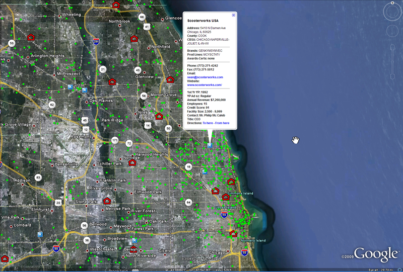The height and width of the screenshot is (272, 403).
Task: Select red house marker right of Niles
Action: tap(159, 116)
